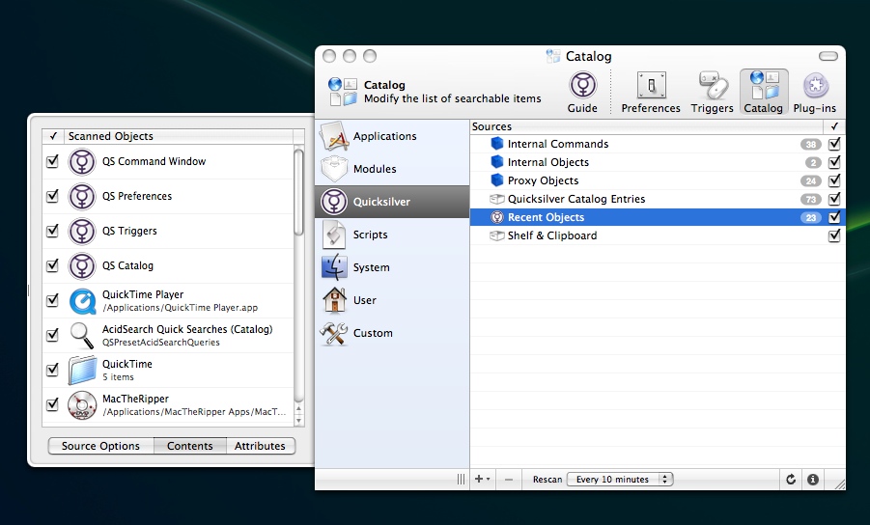
Task: Click the checkmark column header in Scanned Objects
Action: tap(53, 136)
